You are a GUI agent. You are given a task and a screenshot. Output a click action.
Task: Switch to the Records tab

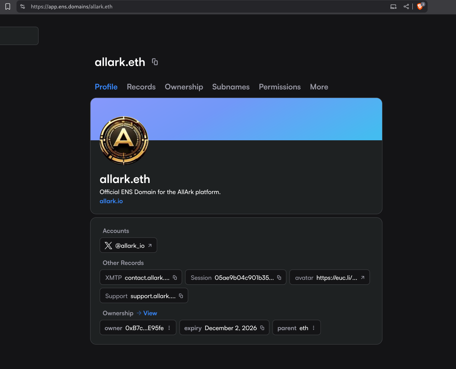click(141, 87)
